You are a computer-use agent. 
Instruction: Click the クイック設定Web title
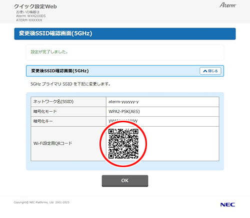(x=35, y=6)
